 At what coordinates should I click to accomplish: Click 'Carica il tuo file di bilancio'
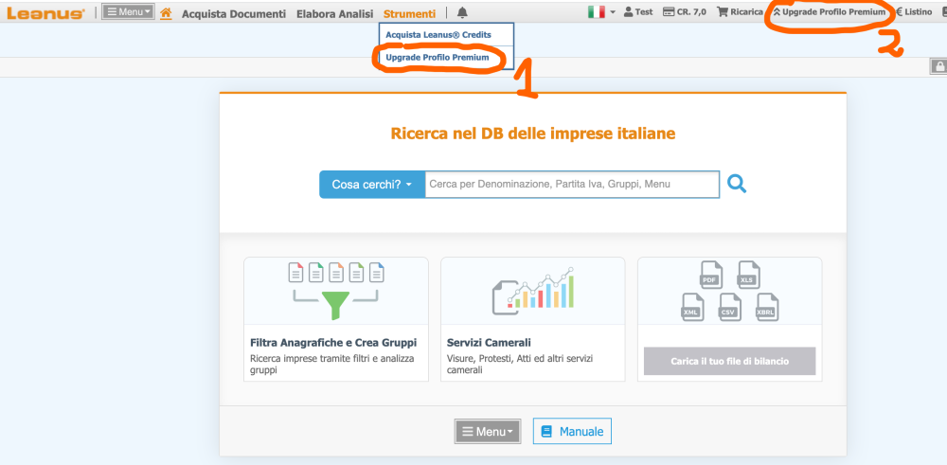pos(729,361)
